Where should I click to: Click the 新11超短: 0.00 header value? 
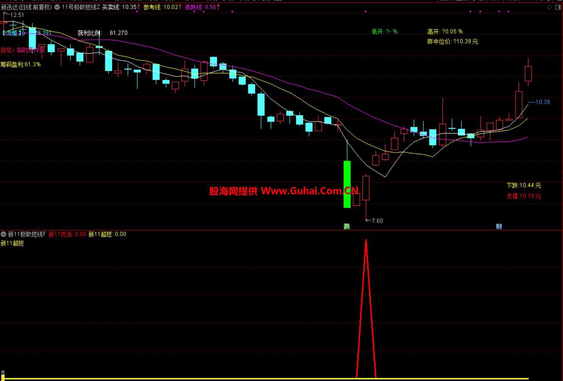coord(107,234)
